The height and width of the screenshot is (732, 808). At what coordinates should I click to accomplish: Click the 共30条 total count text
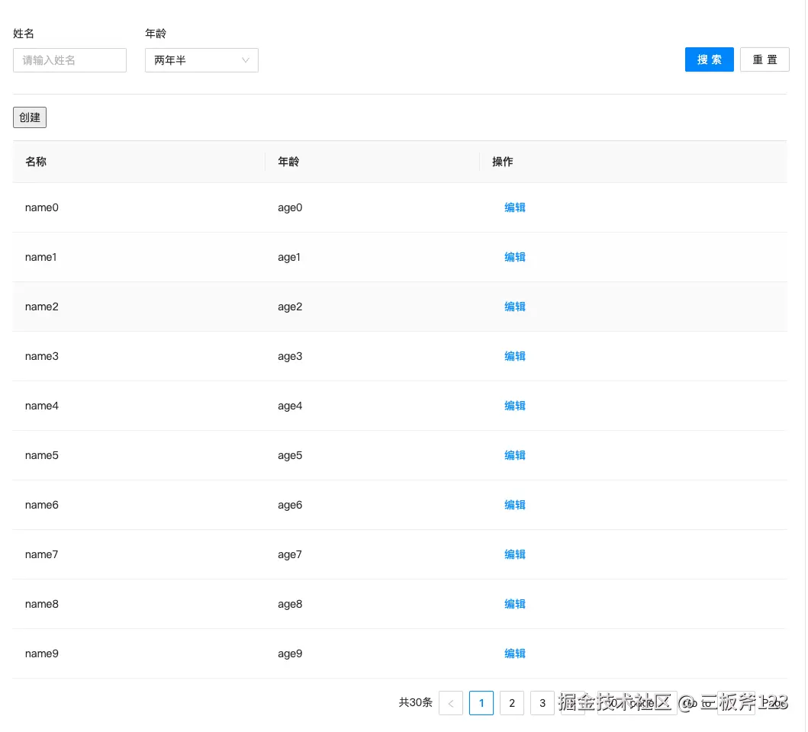tap(415, 702)
